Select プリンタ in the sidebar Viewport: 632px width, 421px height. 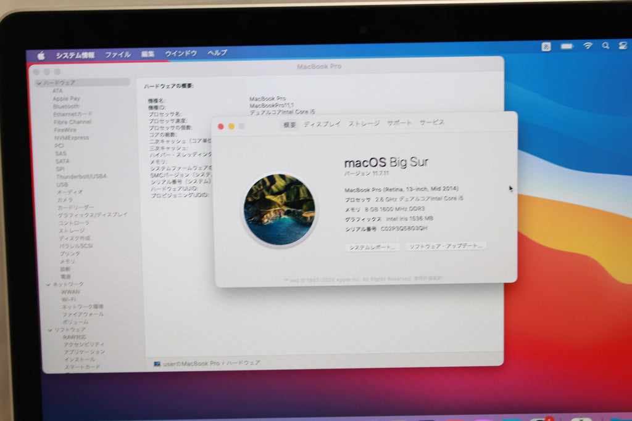(70, 254)
